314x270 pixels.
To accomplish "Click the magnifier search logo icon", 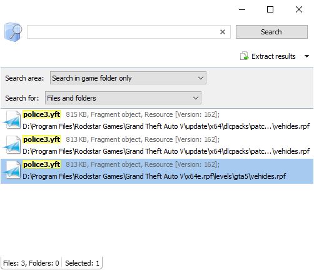I will [13, 32].
